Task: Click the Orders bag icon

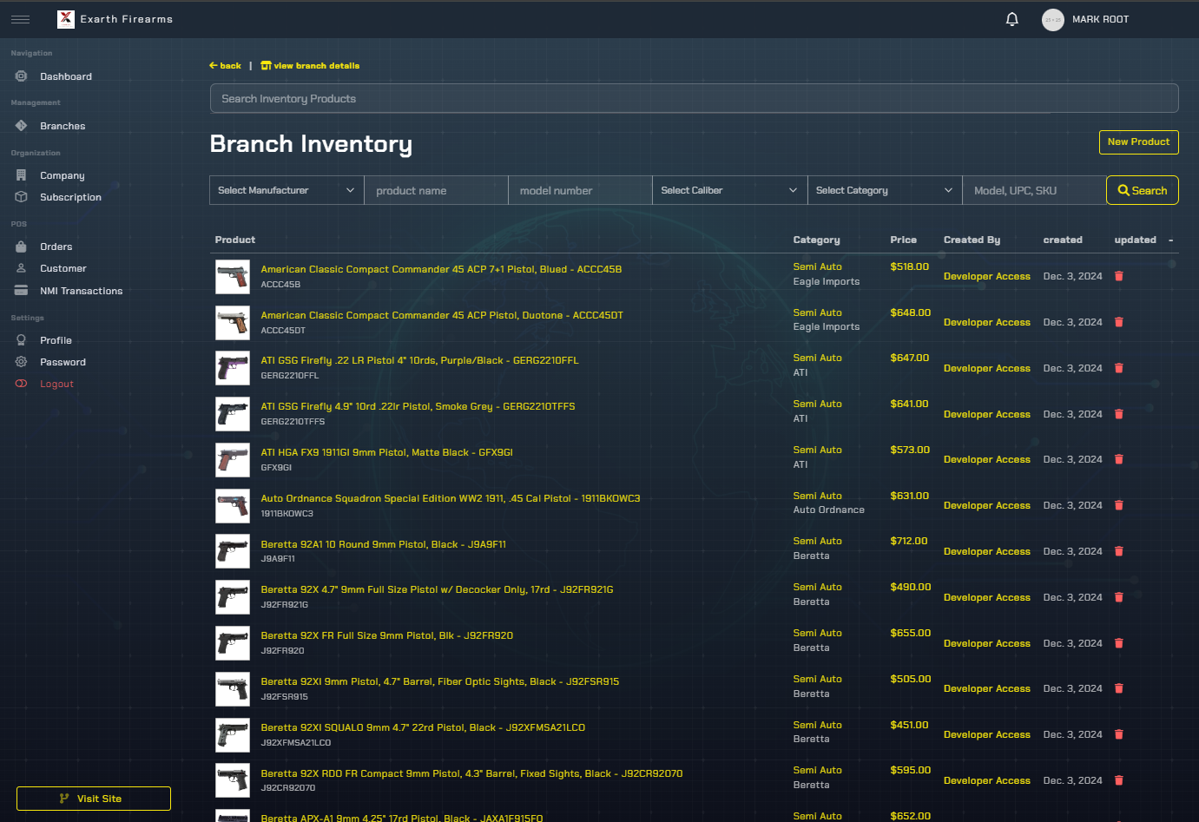Action: click(21, 247)
